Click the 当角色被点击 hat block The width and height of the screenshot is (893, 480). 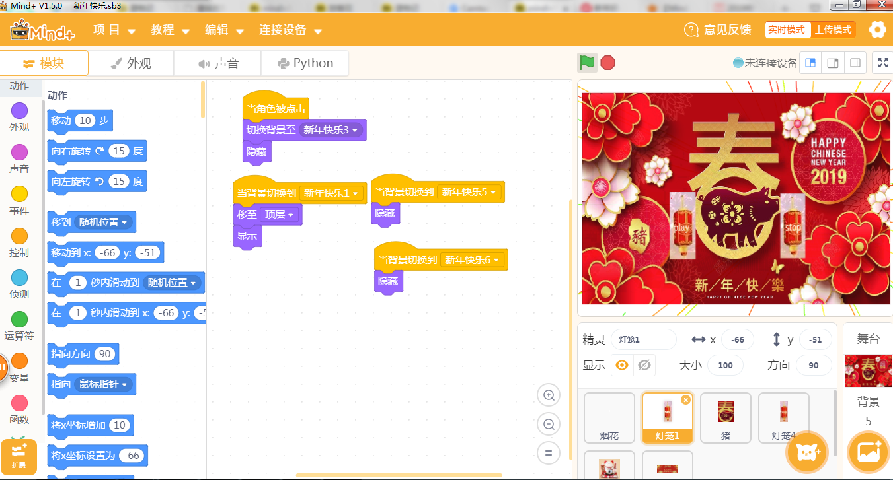pos(276,107)
